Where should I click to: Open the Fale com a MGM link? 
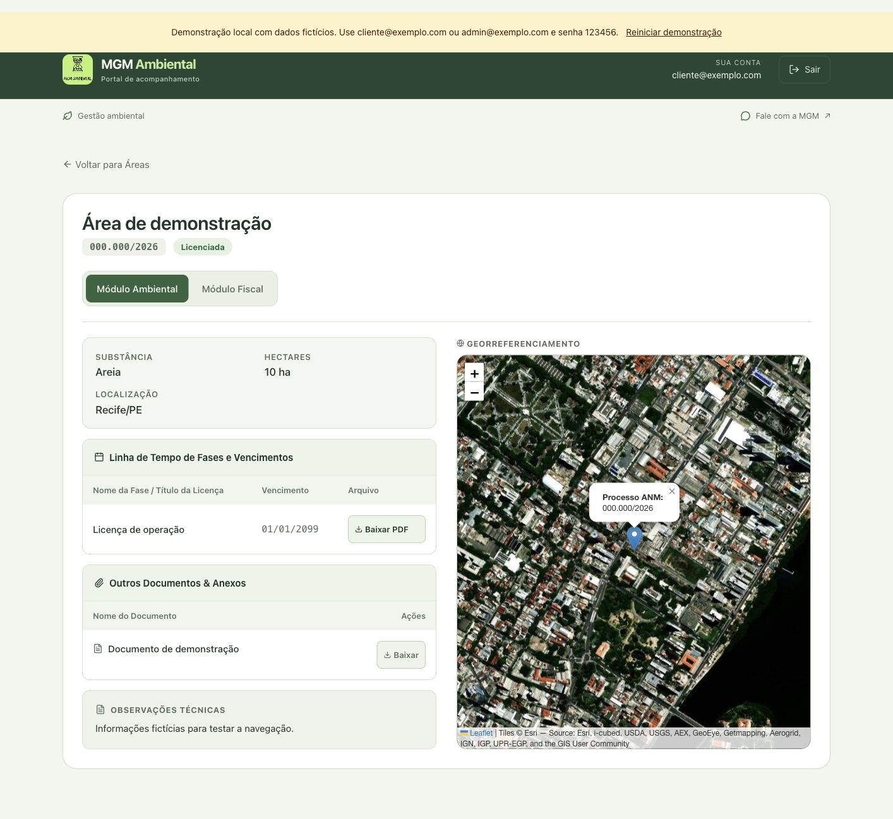pos(786,116)
